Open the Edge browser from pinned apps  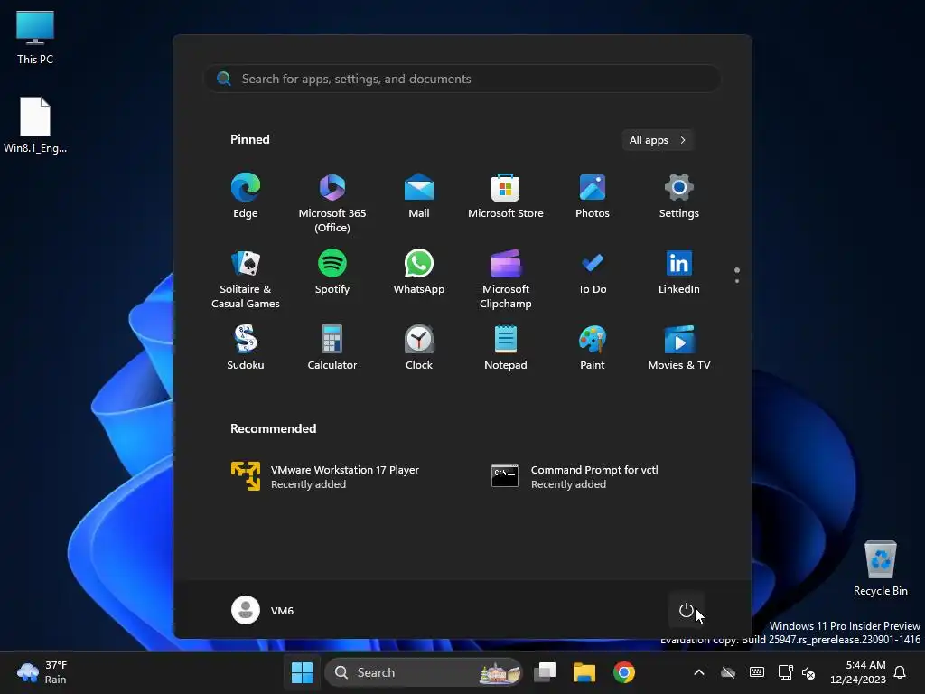point(246,197)
